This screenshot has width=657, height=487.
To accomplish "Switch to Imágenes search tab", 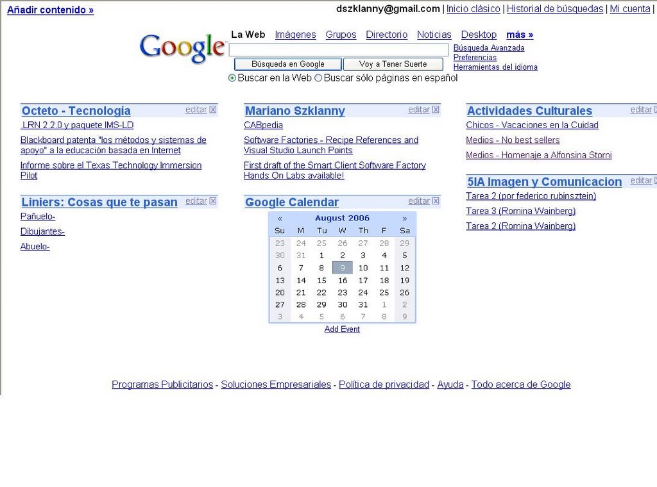I will coord(295,35).
